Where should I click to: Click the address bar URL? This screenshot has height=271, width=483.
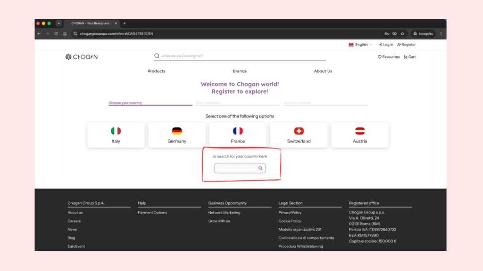117,34
